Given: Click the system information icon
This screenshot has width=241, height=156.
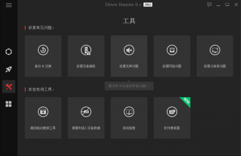Looking at the screenshot, I should 129,112.
